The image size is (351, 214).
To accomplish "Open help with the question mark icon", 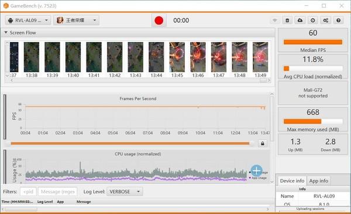I will tap(339, 20).
